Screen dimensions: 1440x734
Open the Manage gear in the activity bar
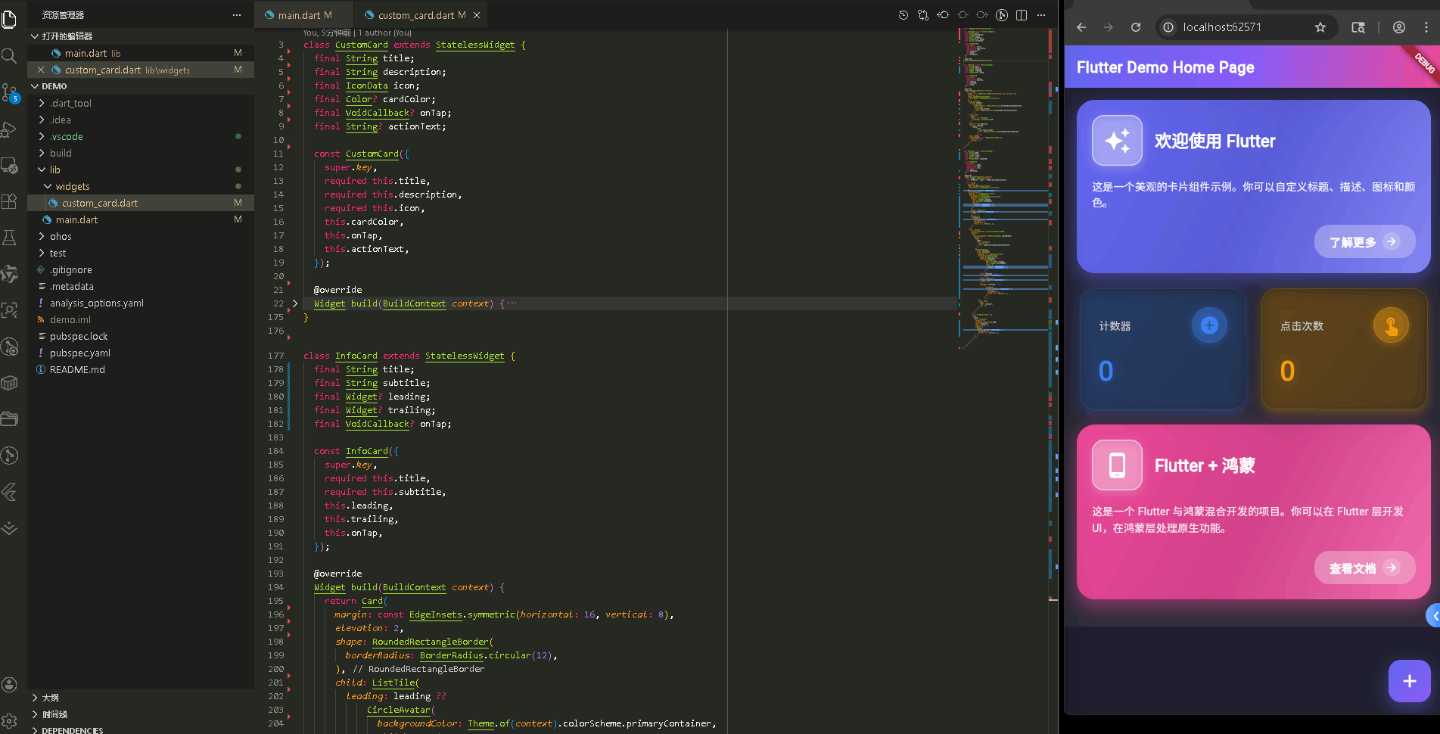click(x=10, y=721)
